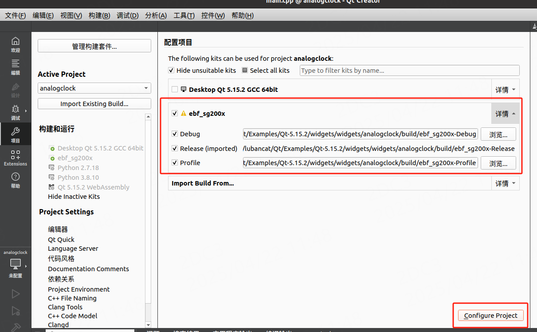Screen dimensions: 537x332
Task: Open Language Server project settings
Action: pyautogui.click(x=73, y=249)
